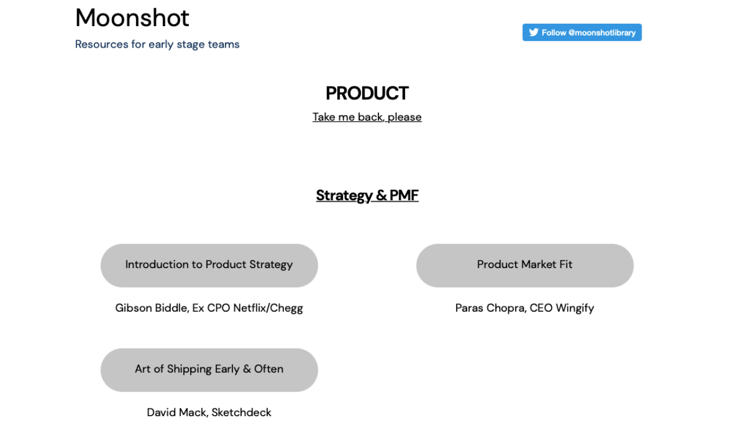Viewport: 736px width, 441px height.
Task: Click the blue follow widget in the header
Action: tap(582, 32)
